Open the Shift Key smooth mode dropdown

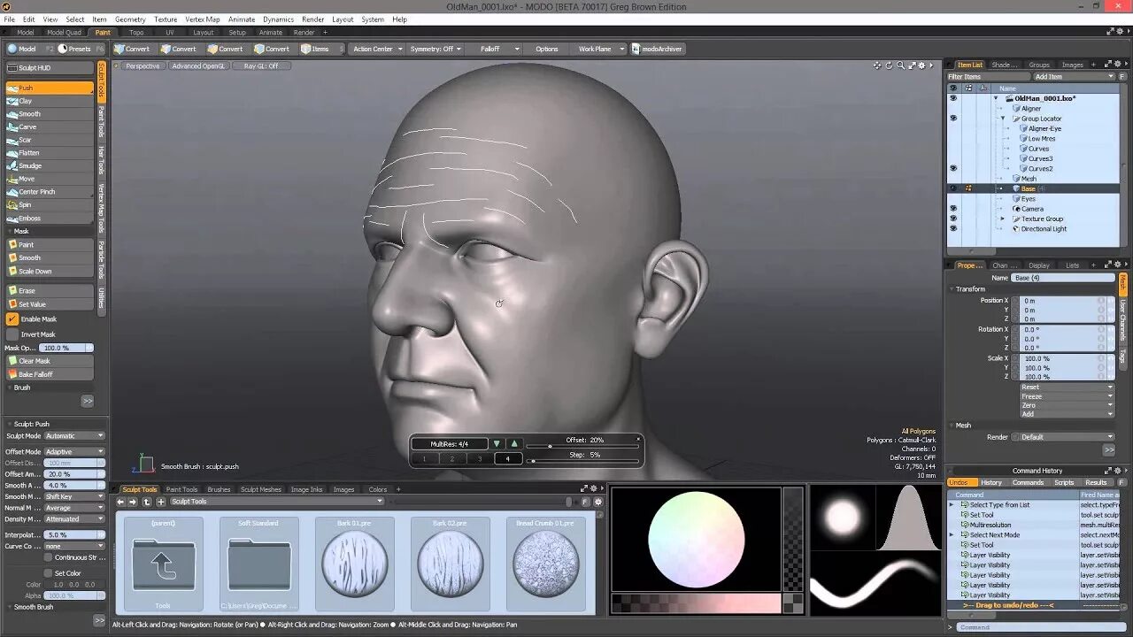(75, 496)
